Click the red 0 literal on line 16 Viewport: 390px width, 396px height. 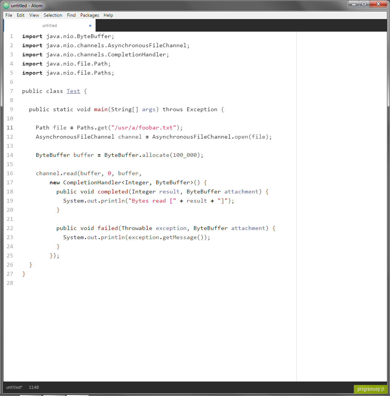[x=109, y=173]
